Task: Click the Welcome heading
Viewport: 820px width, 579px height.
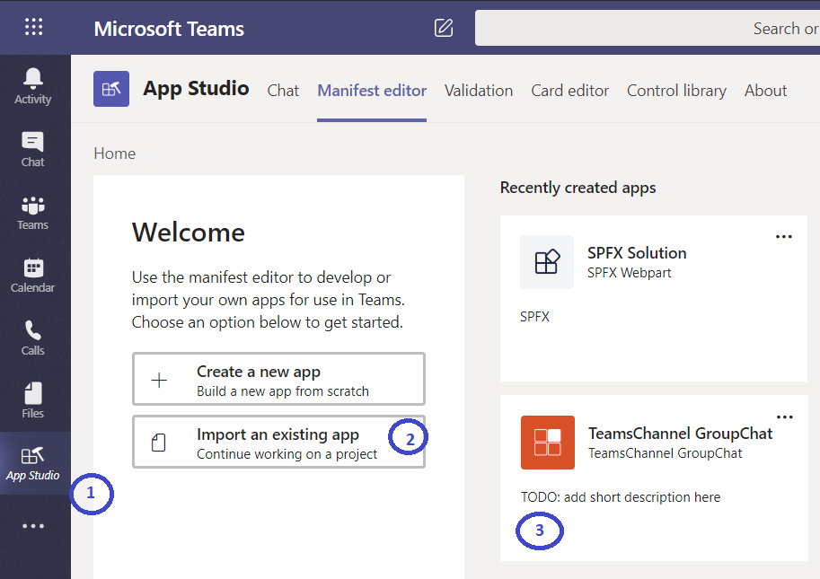Action: click(x=189, y=232)
